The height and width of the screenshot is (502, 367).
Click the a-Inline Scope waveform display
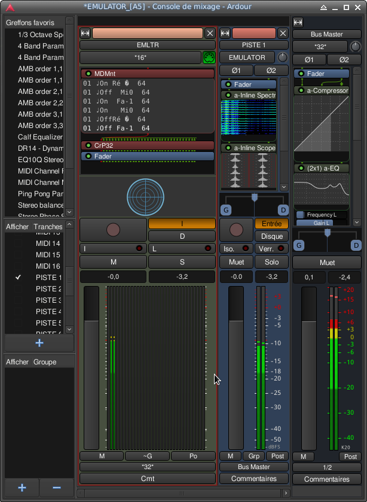click(248, 171)
